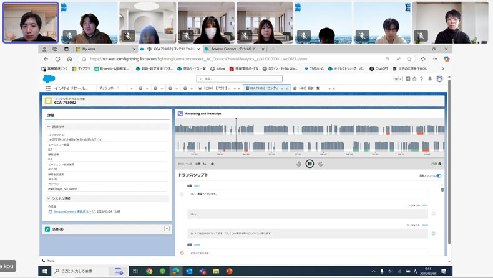
Task: Open PowerPoint from the taskbar
Action: pos(229,271)
